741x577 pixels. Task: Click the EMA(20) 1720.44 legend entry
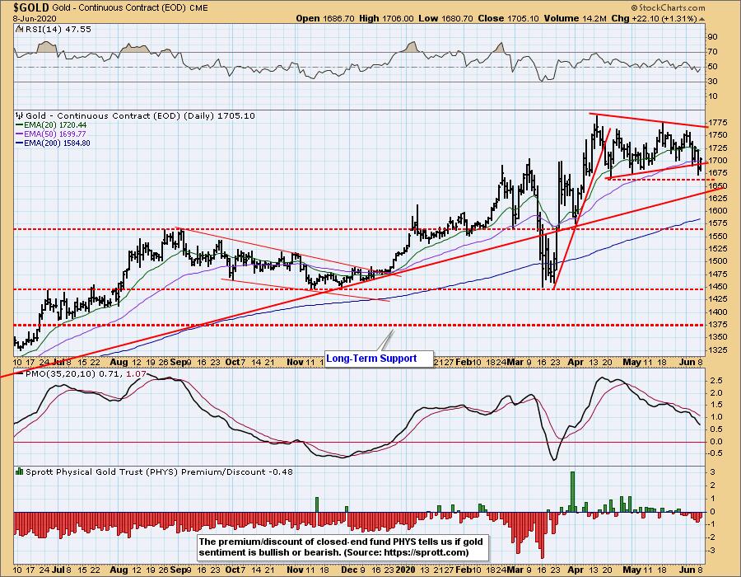[x=55, y=124]
